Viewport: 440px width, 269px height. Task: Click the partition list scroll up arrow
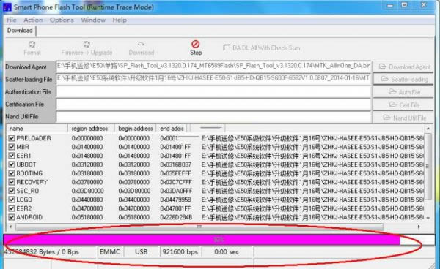pyautogui.click(x=428, y=129)
